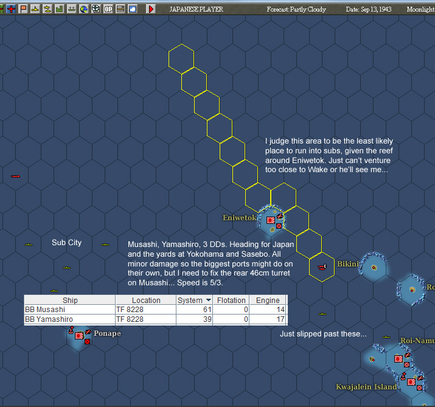Click the submarine icon left of Roi-Namur label

[x=386, y=337]
